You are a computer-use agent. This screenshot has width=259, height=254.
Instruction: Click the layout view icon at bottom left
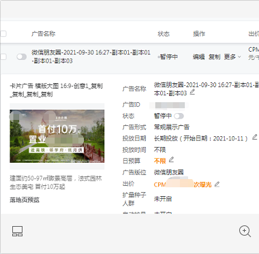click(17, 231)
